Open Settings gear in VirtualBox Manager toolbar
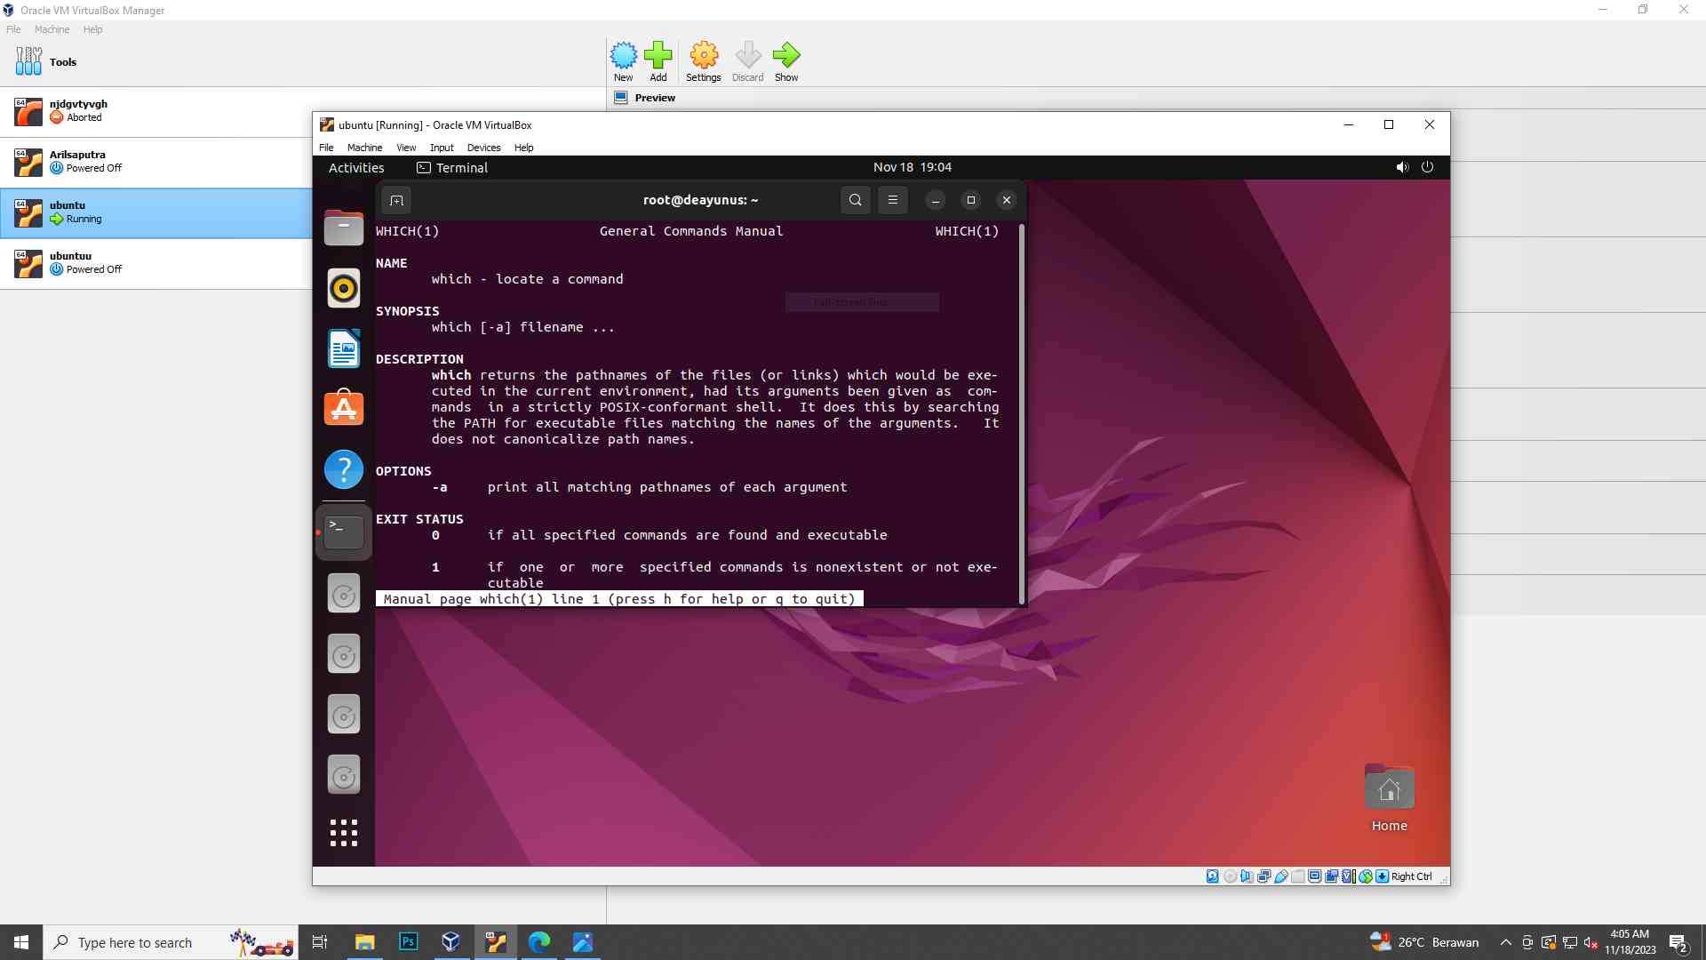The height and width of the screenshot is (960, 1706). (x=704, y=61)
